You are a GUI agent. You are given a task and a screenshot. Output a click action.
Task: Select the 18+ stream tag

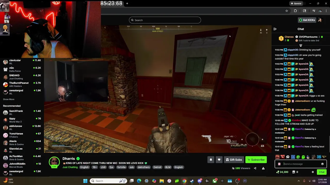(95, 167)
